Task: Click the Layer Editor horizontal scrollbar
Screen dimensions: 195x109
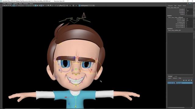Action: pyautogui.click(x=177, y=108)
